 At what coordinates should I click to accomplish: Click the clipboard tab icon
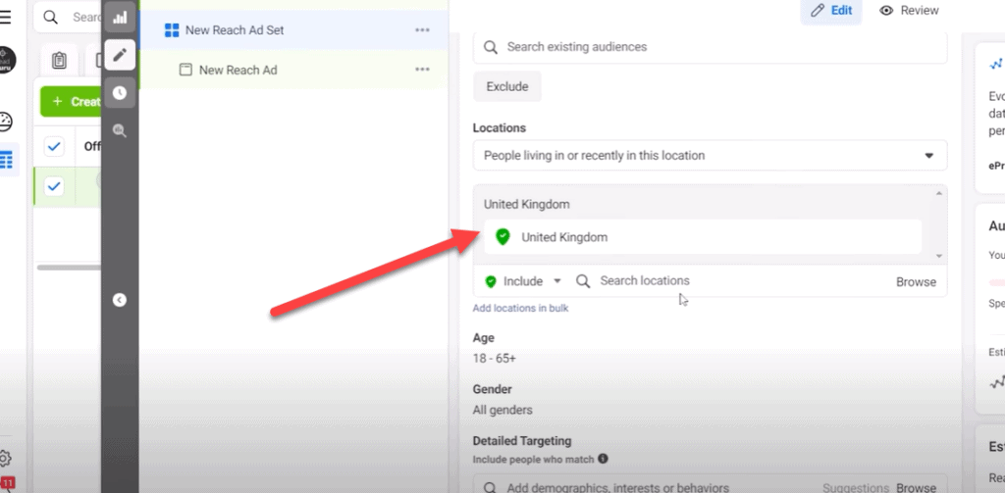(59, 61)
